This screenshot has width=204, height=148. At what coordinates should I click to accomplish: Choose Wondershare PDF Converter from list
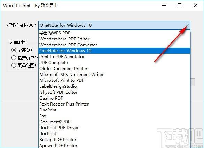coord(115,45)
